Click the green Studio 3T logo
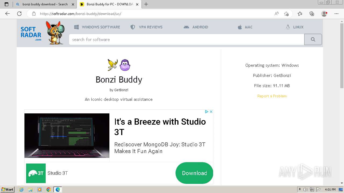Screen dimensions: 344x193 36,173
